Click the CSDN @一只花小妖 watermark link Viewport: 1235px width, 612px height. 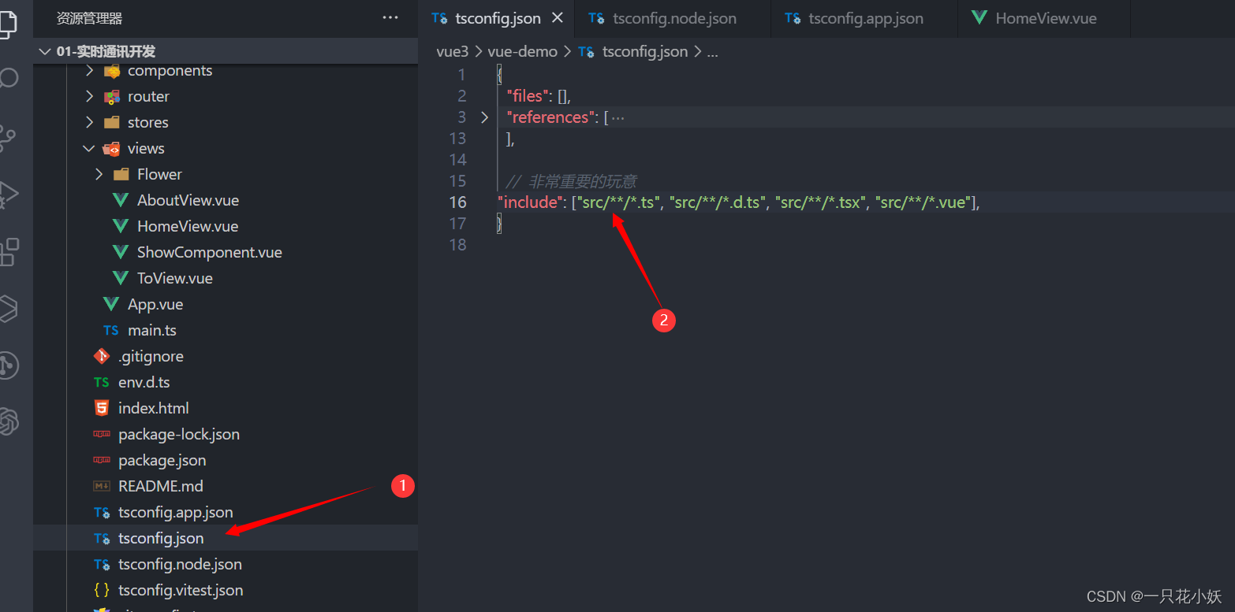(x=1154, y=596)
